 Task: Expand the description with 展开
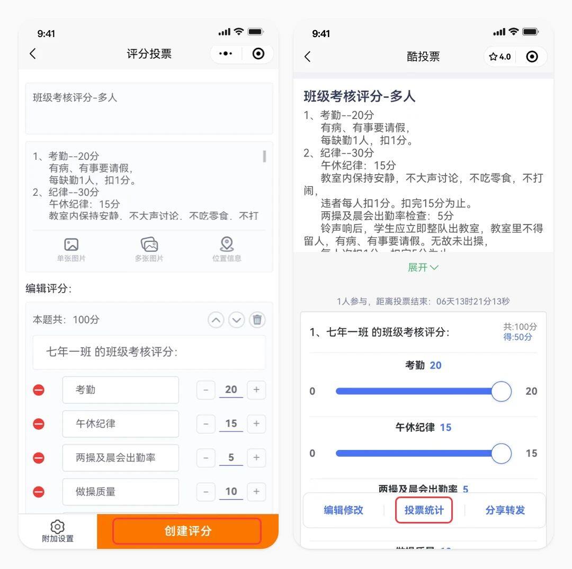pos(423,267)
